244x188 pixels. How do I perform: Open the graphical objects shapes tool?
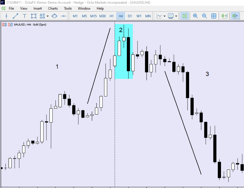[x=42, y=16]
